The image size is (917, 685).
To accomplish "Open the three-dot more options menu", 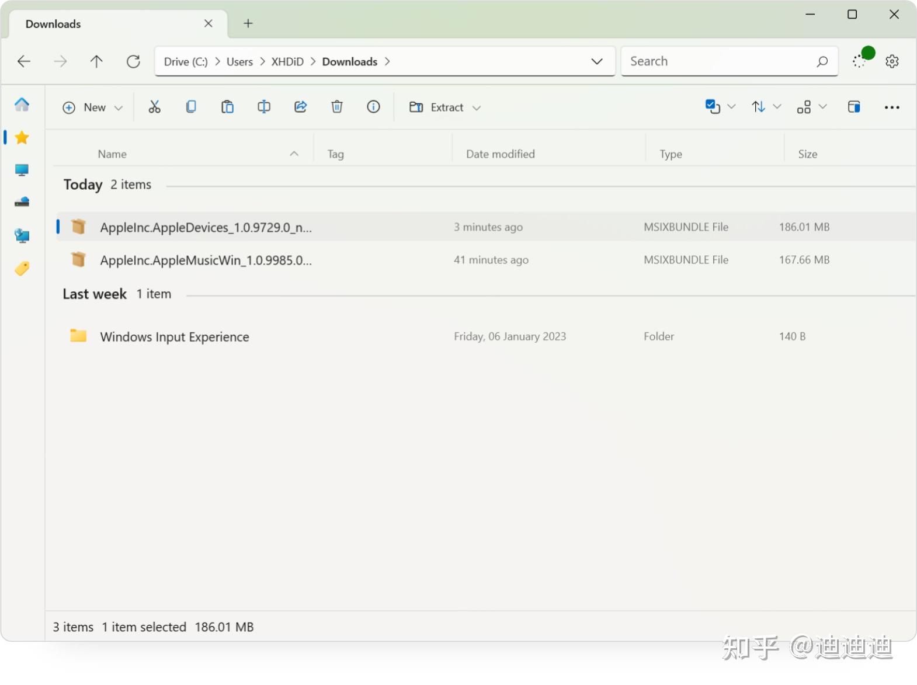I will click(x=892, y=107).
